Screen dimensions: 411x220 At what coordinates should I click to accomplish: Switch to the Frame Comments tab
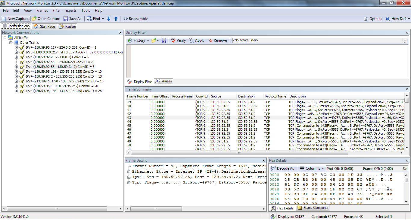pyautogui.click(x=313, y=208)
